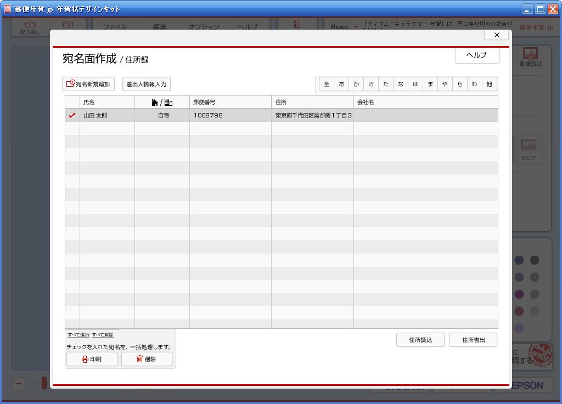
Task: Click redo icon in main window toolbar
Action: tap(68, 25)
